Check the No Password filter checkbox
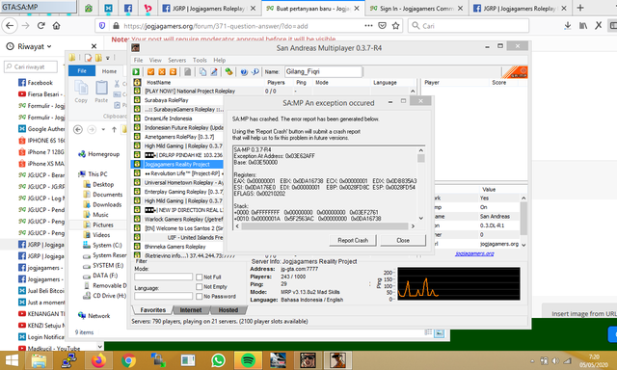The height and width of the screenshot is (370, 617). click(x=200, y=296)
